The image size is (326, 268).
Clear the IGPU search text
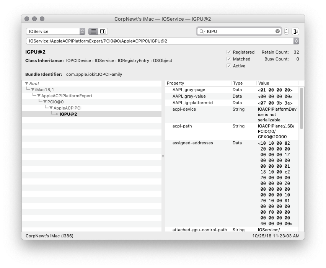(x=278, y=31)
